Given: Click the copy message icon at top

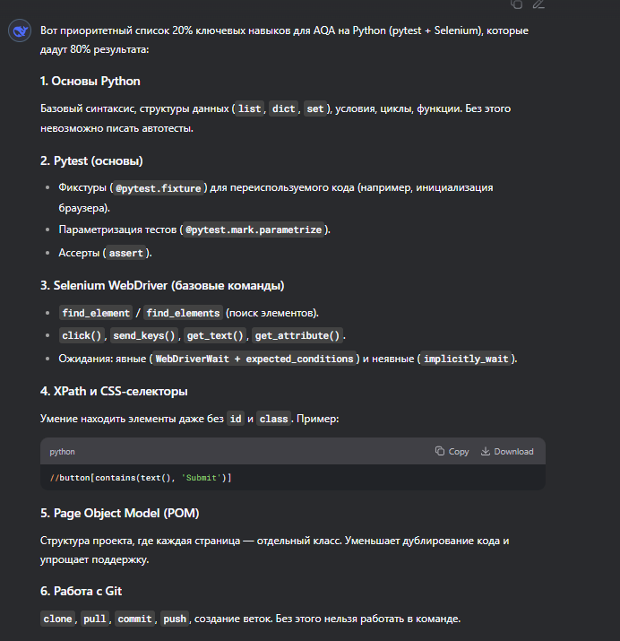Looking at the screenshot, I should 517,4.
